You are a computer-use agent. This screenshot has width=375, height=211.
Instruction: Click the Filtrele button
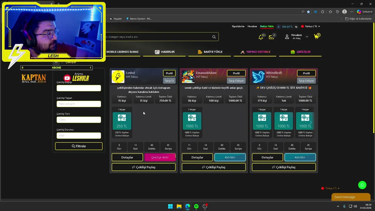click(x=79, y=146)
